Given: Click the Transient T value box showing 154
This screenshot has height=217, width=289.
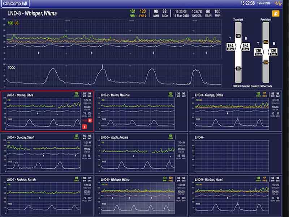Looking at the screenshot, I should (x=230, y=47).
